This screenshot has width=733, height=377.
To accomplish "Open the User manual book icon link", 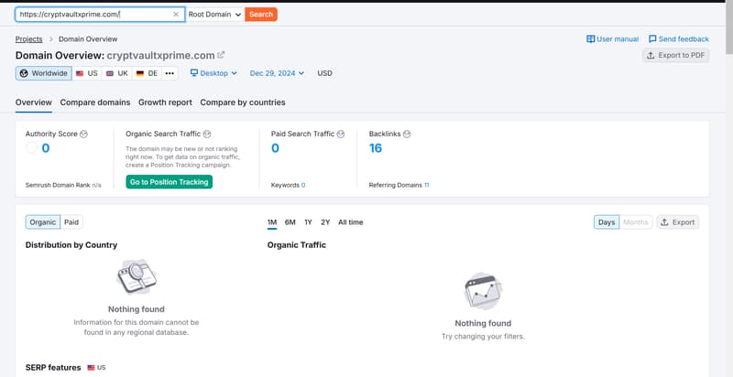I will 591,39.
